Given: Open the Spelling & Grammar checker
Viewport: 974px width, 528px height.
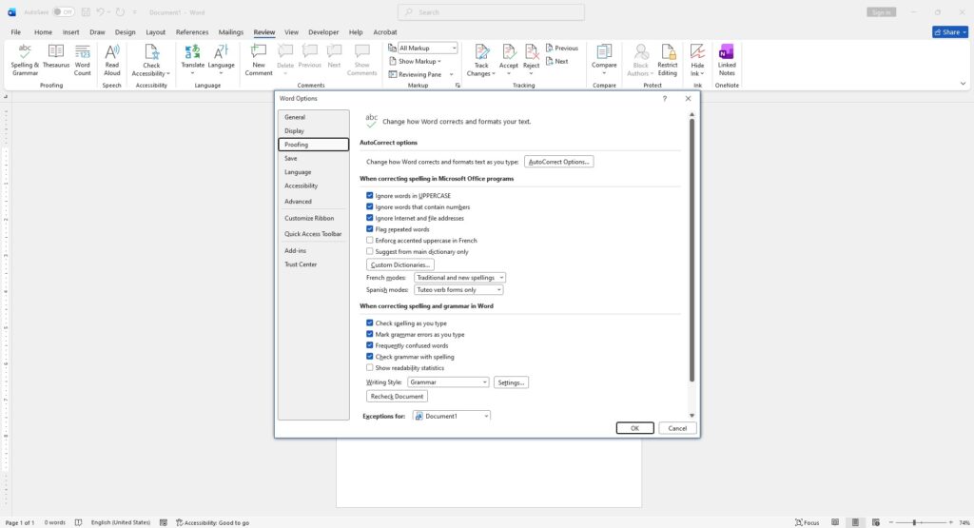Looking at the screenshot, I should (x=25, y=60).
